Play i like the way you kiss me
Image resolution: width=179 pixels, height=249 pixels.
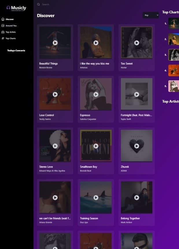pyautogui.click(x=96, y=43)
